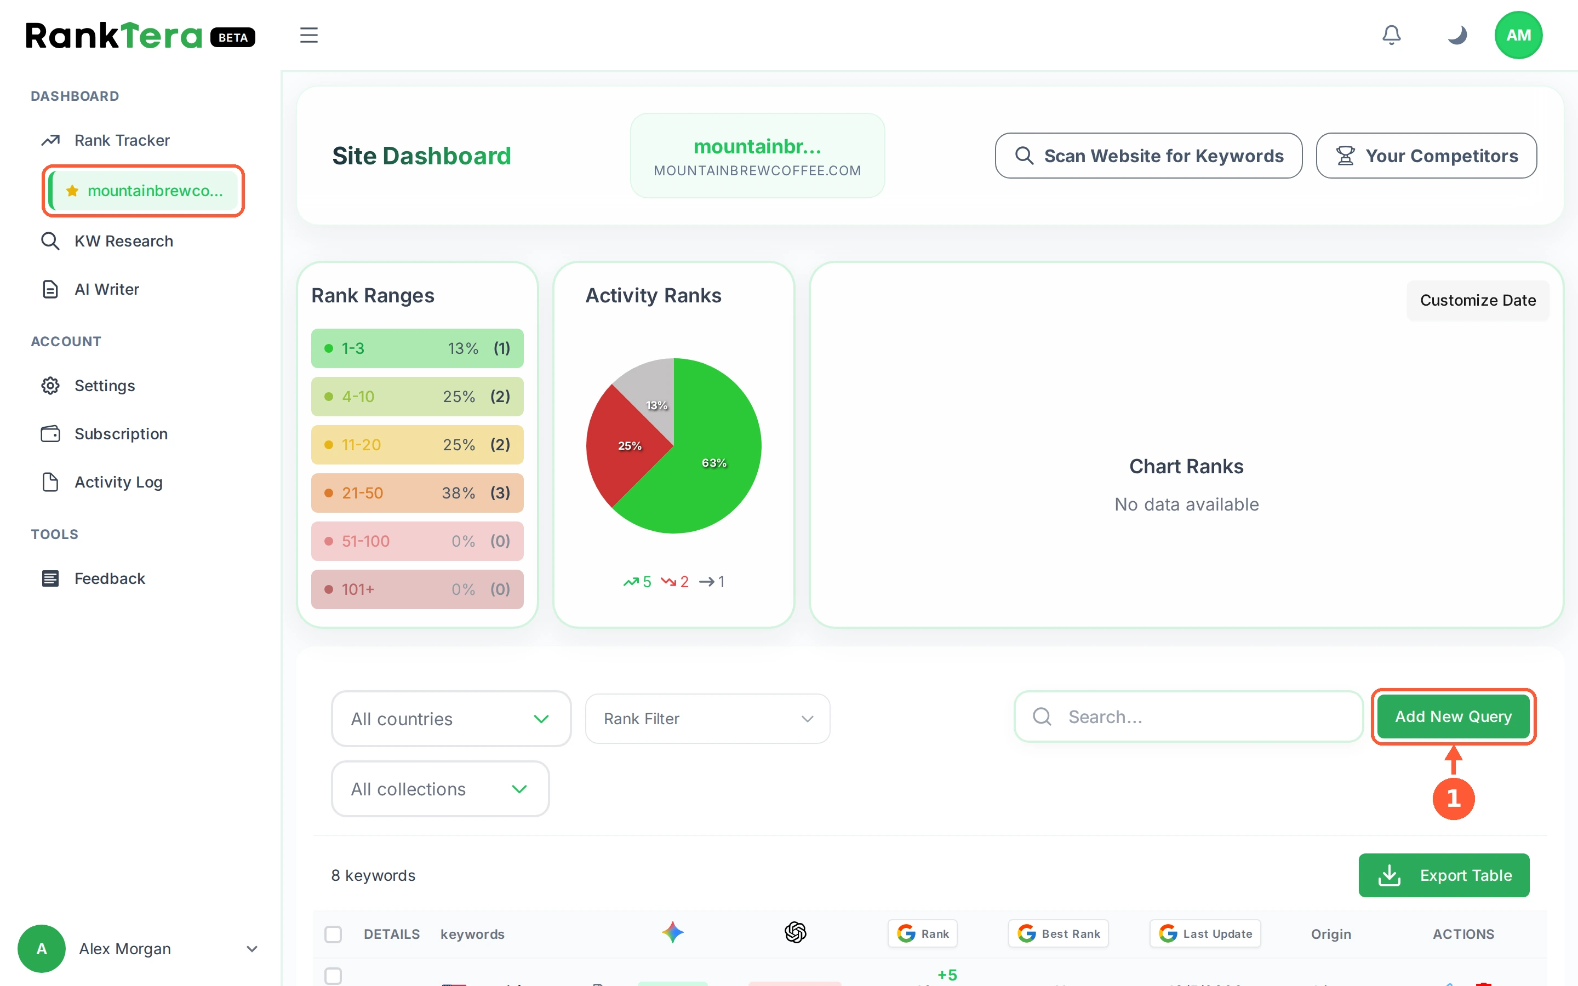Select the 21-50 rank range bar
The width and height of the screenshot is (1578, 986).
click(418, 493)
